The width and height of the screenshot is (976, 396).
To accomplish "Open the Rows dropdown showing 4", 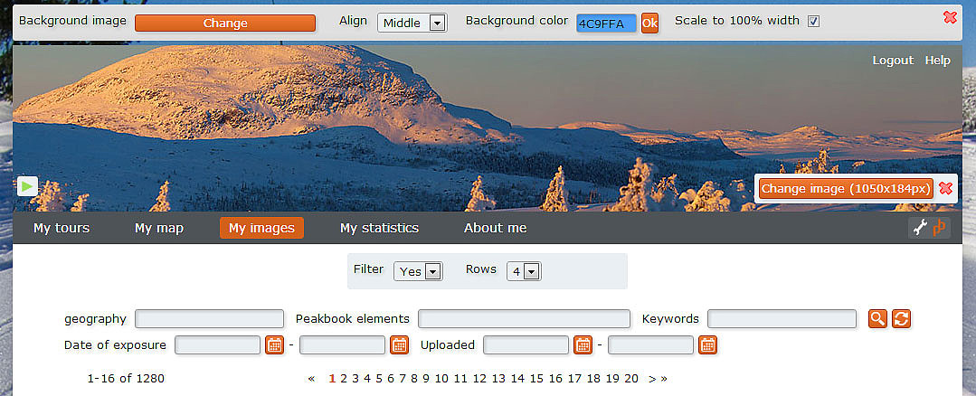I will tap(524, 271).
